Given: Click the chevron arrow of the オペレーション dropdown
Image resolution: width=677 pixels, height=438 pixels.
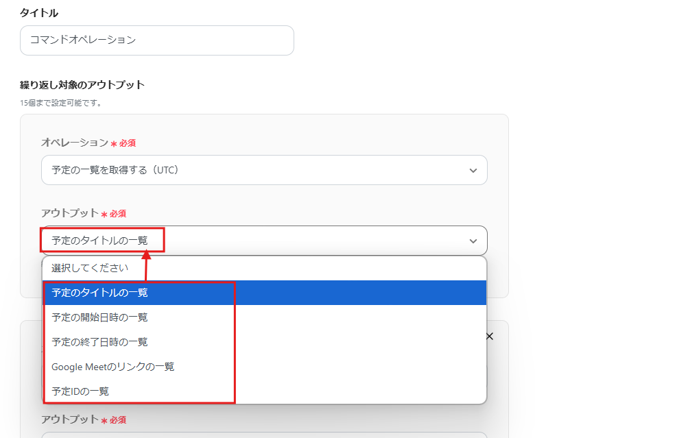Looking at the screenshot, I should tap(473, 170).
